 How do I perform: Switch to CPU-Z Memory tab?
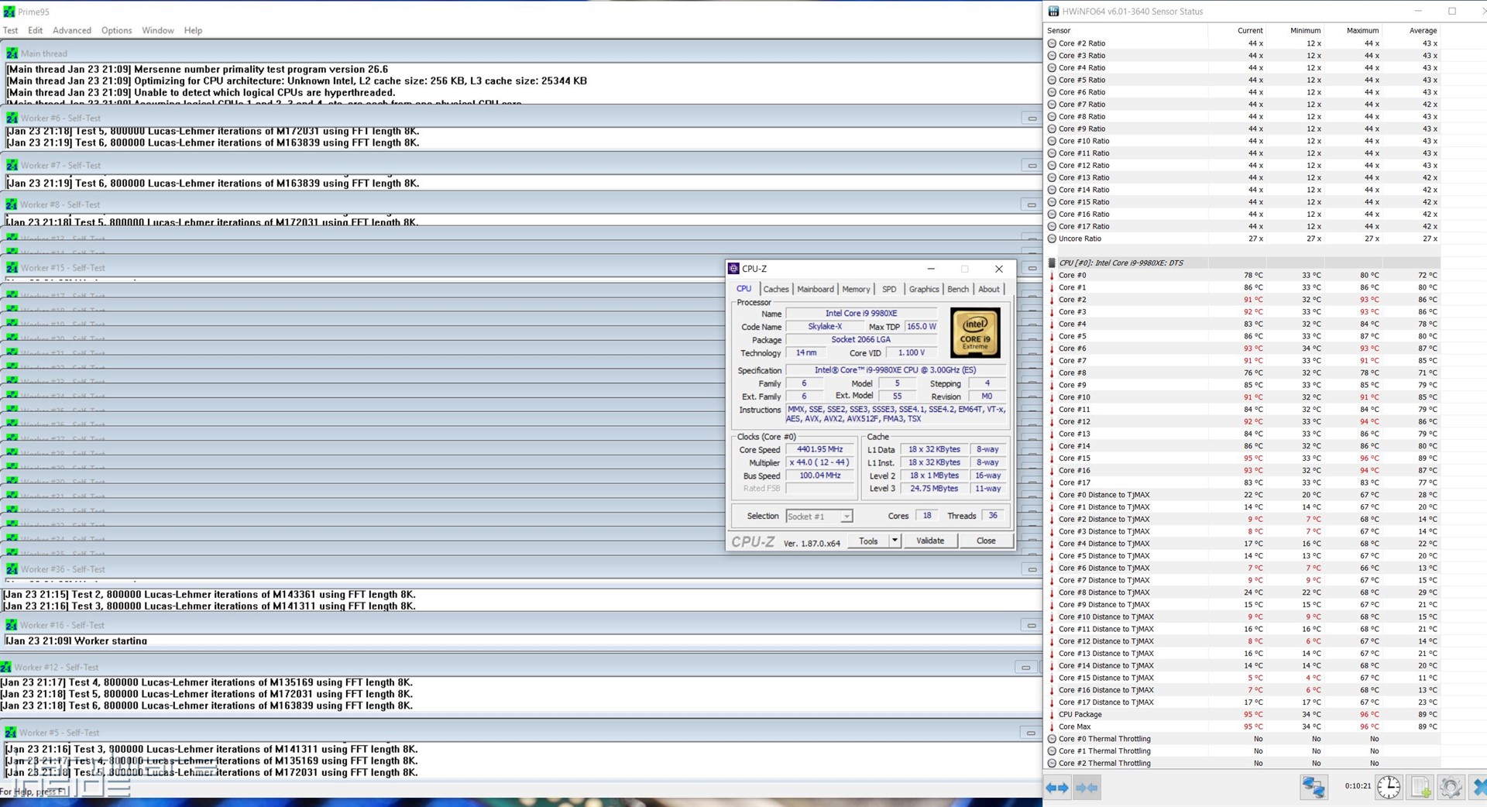[856, 289]
